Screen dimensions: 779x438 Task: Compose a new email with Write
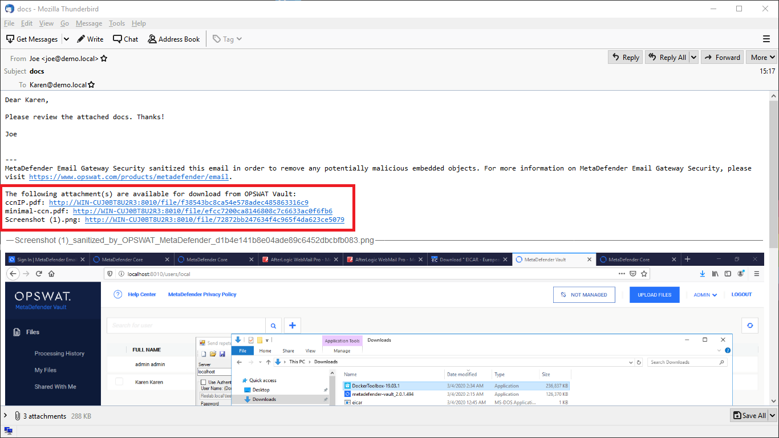tap(90, 39)
